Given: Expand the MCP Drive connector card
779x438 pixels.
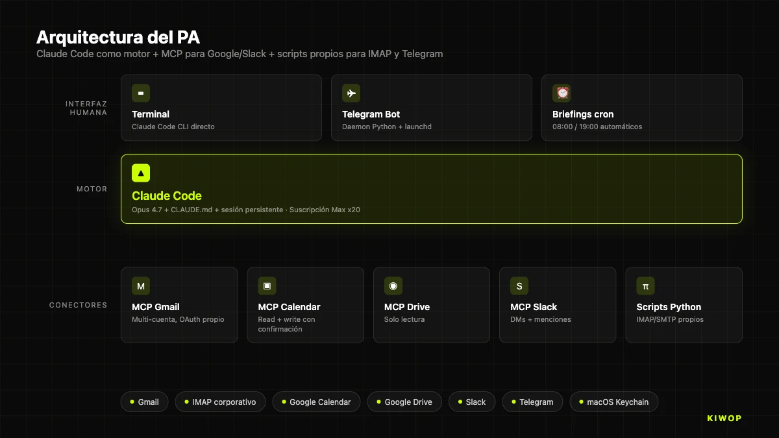Looking at the screenshot, I should click(x=431, y=304).
